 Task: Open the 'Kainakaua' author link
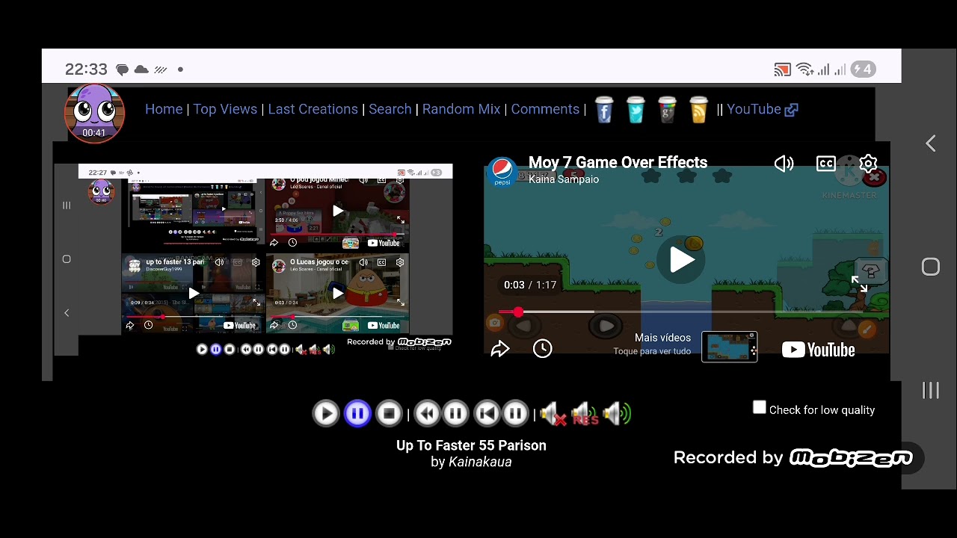(x=480, y=462)
